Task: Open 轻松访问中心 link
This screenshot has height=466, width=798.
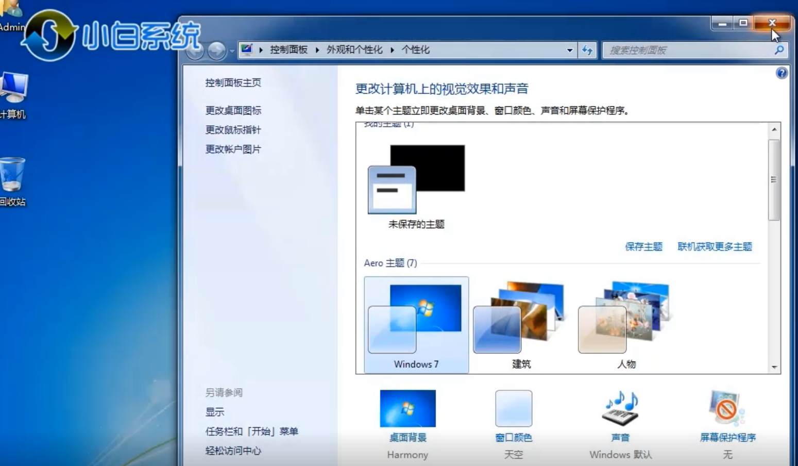Action: click(233, 451)
